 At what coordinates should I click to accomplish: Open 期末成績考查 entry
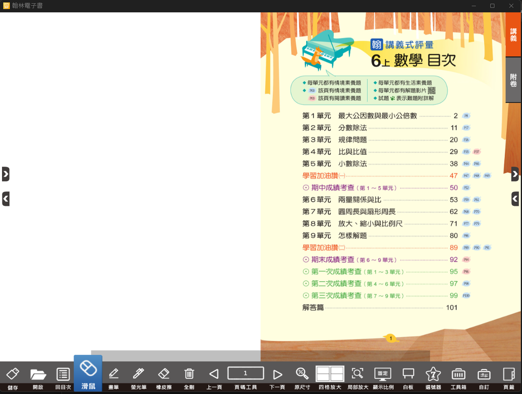click(380, 260)
